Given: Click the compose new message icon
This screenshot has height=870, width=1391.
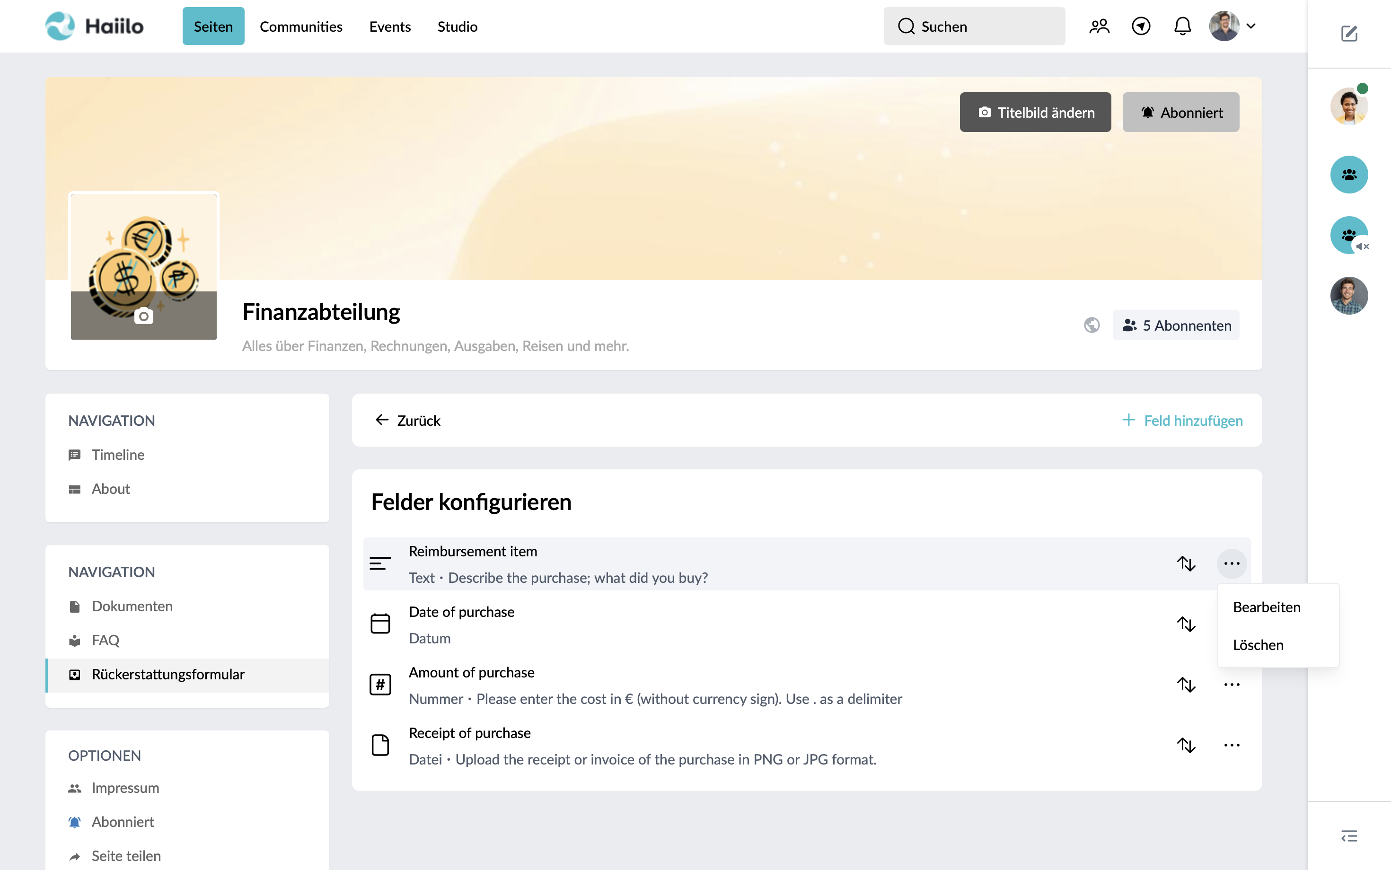Looking at the screenshot, I should point(1349,34).
